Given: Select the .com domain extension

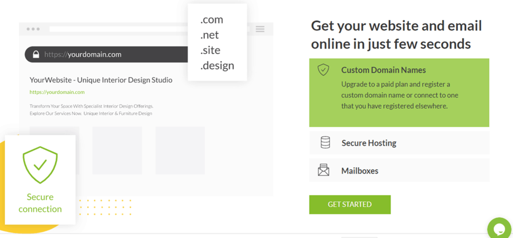Looking at the screenshot, I should (212, 20).
